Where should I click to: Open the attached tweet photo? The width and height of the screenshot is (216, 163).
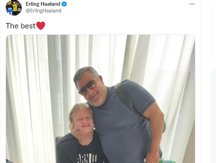100,99
